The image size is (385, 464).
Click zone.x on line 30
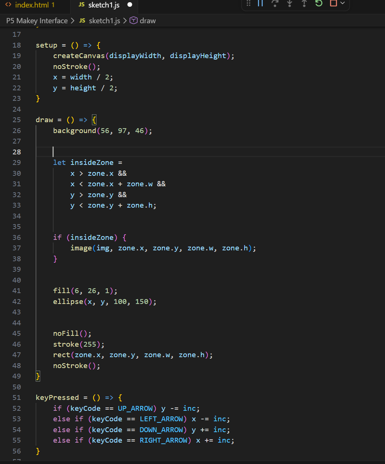click(101, 174)
